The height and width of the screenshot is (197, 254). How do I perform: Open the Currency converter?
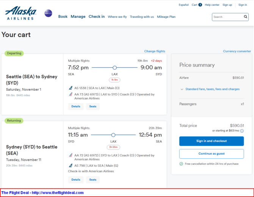pyautogui.click(x=237, y=51)
